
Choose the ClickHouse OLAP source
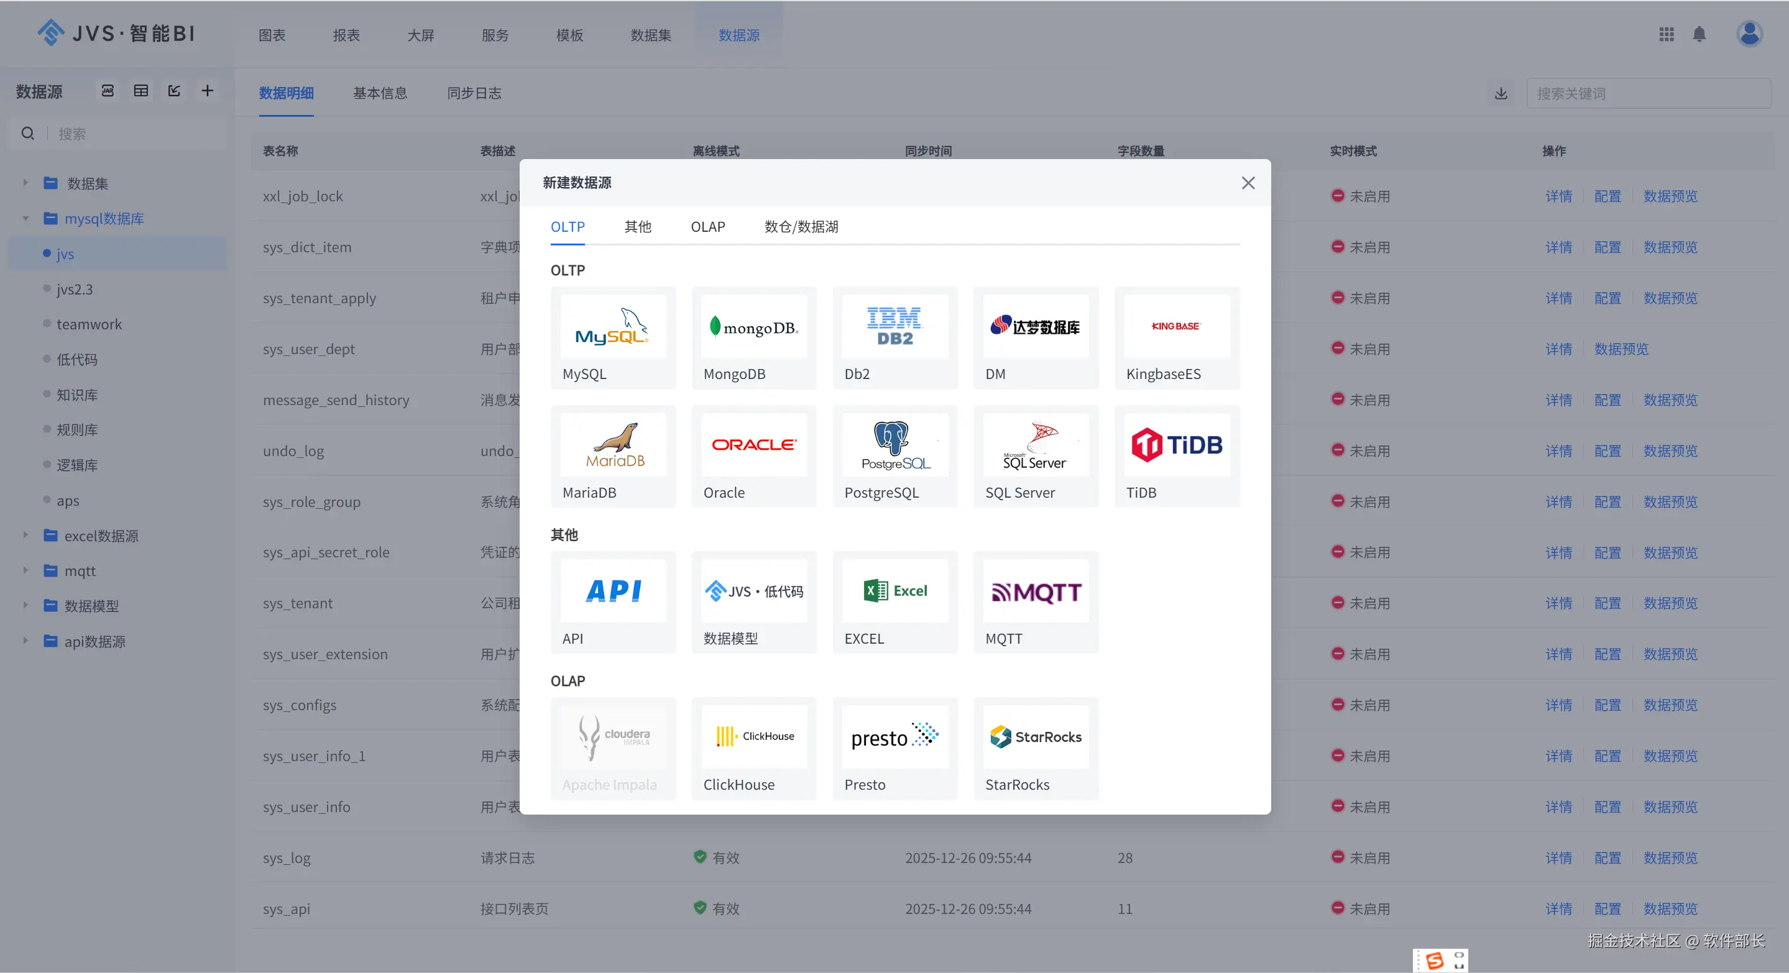tap(753, 748)
